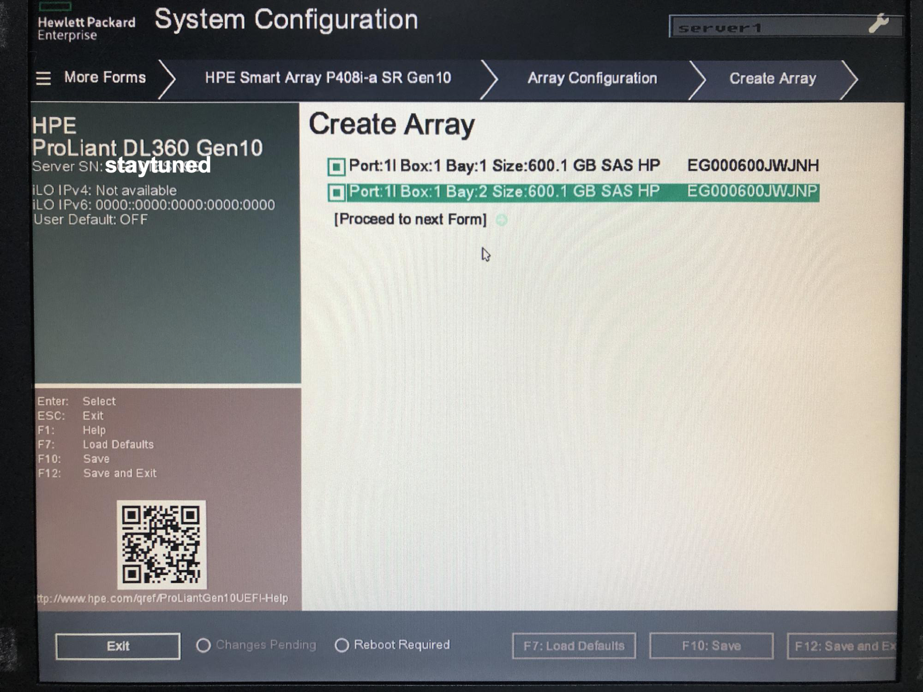Open the More Forms menu
The height and width of the screenshot is (692, 923).
pyautogui.click(x=105, y=78)
